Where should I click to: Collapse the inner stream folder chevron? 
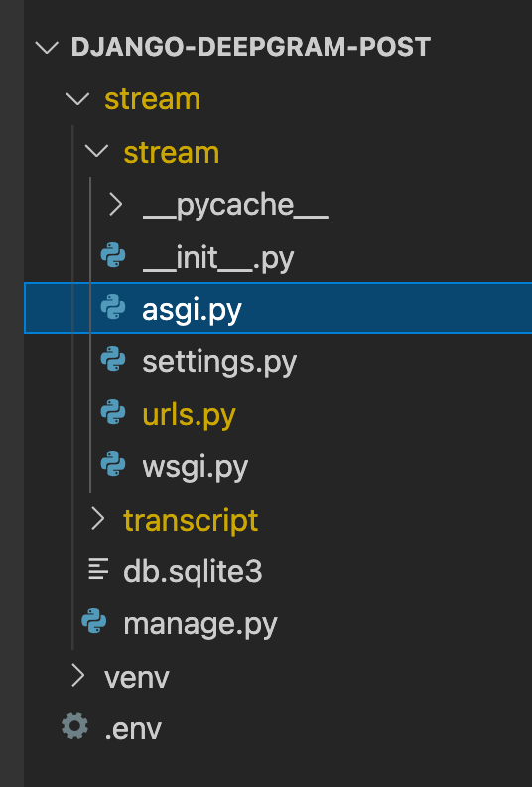click(x=97, y=151)
